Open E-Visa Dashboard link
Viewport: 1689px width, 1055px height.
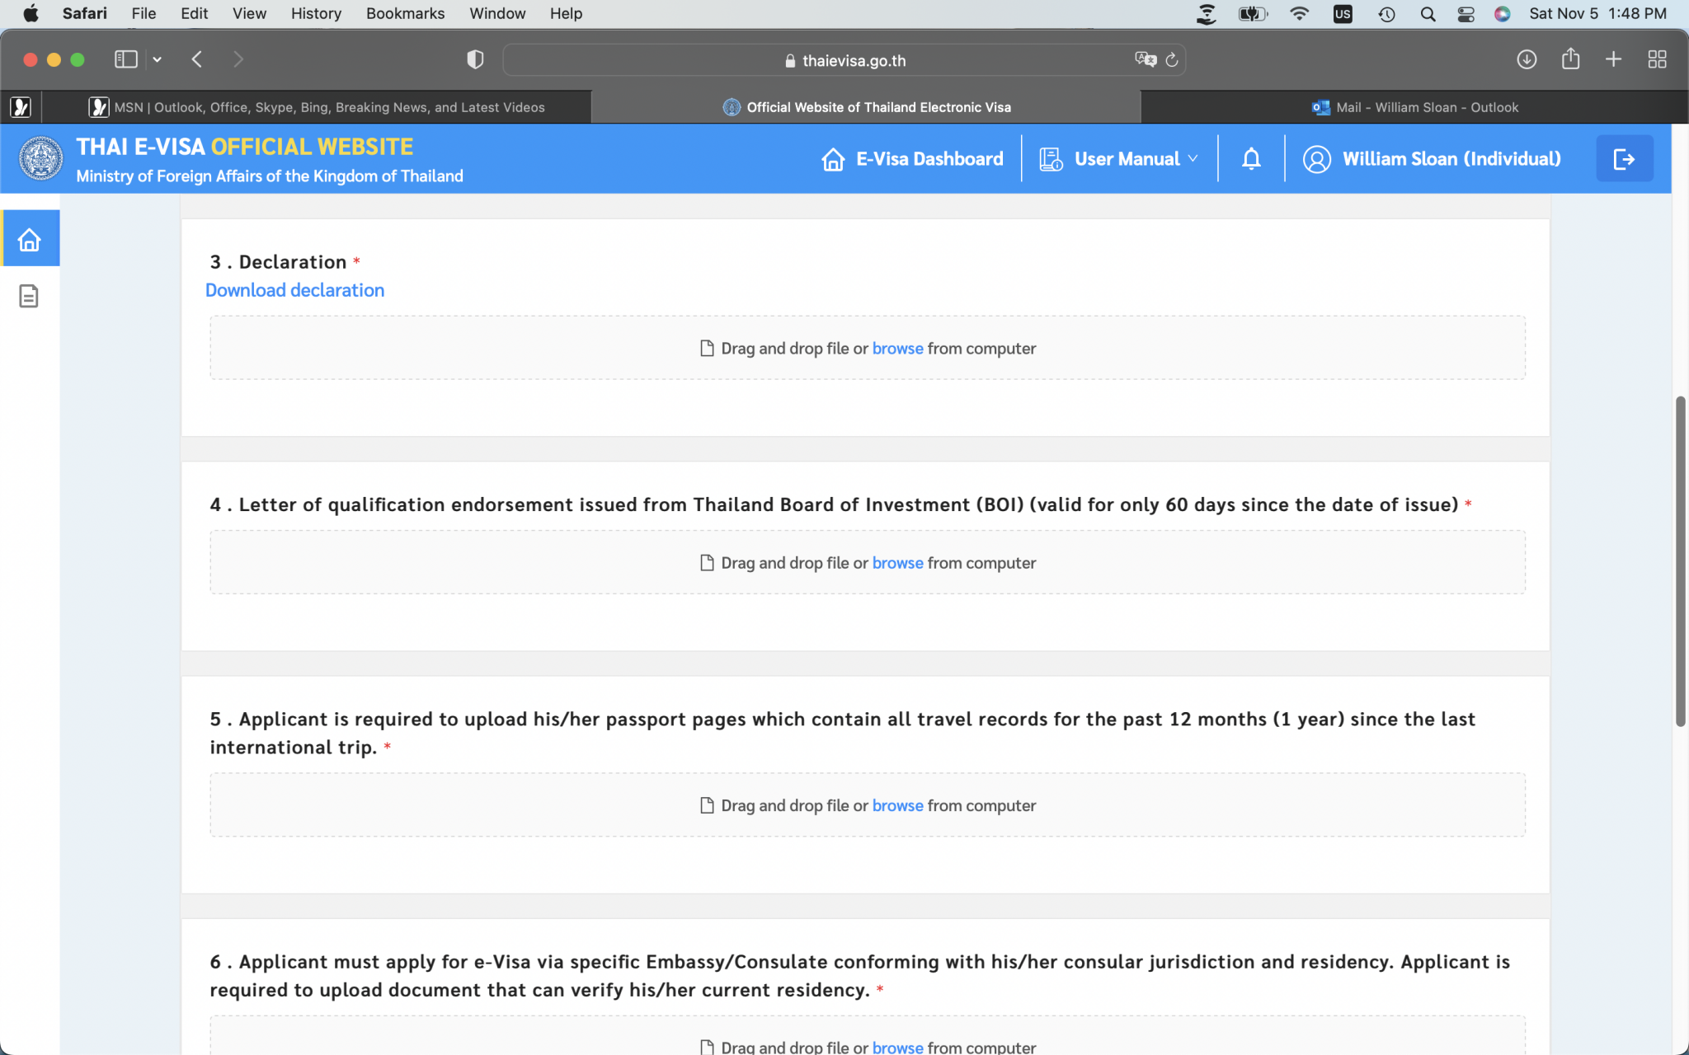pos(929,159)
